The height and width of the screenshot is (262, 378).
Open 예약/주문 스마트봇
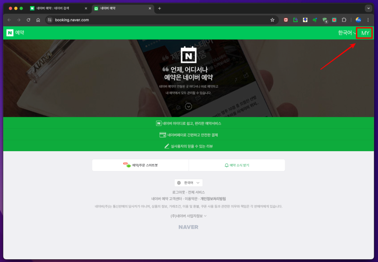[x=140, y=165]
